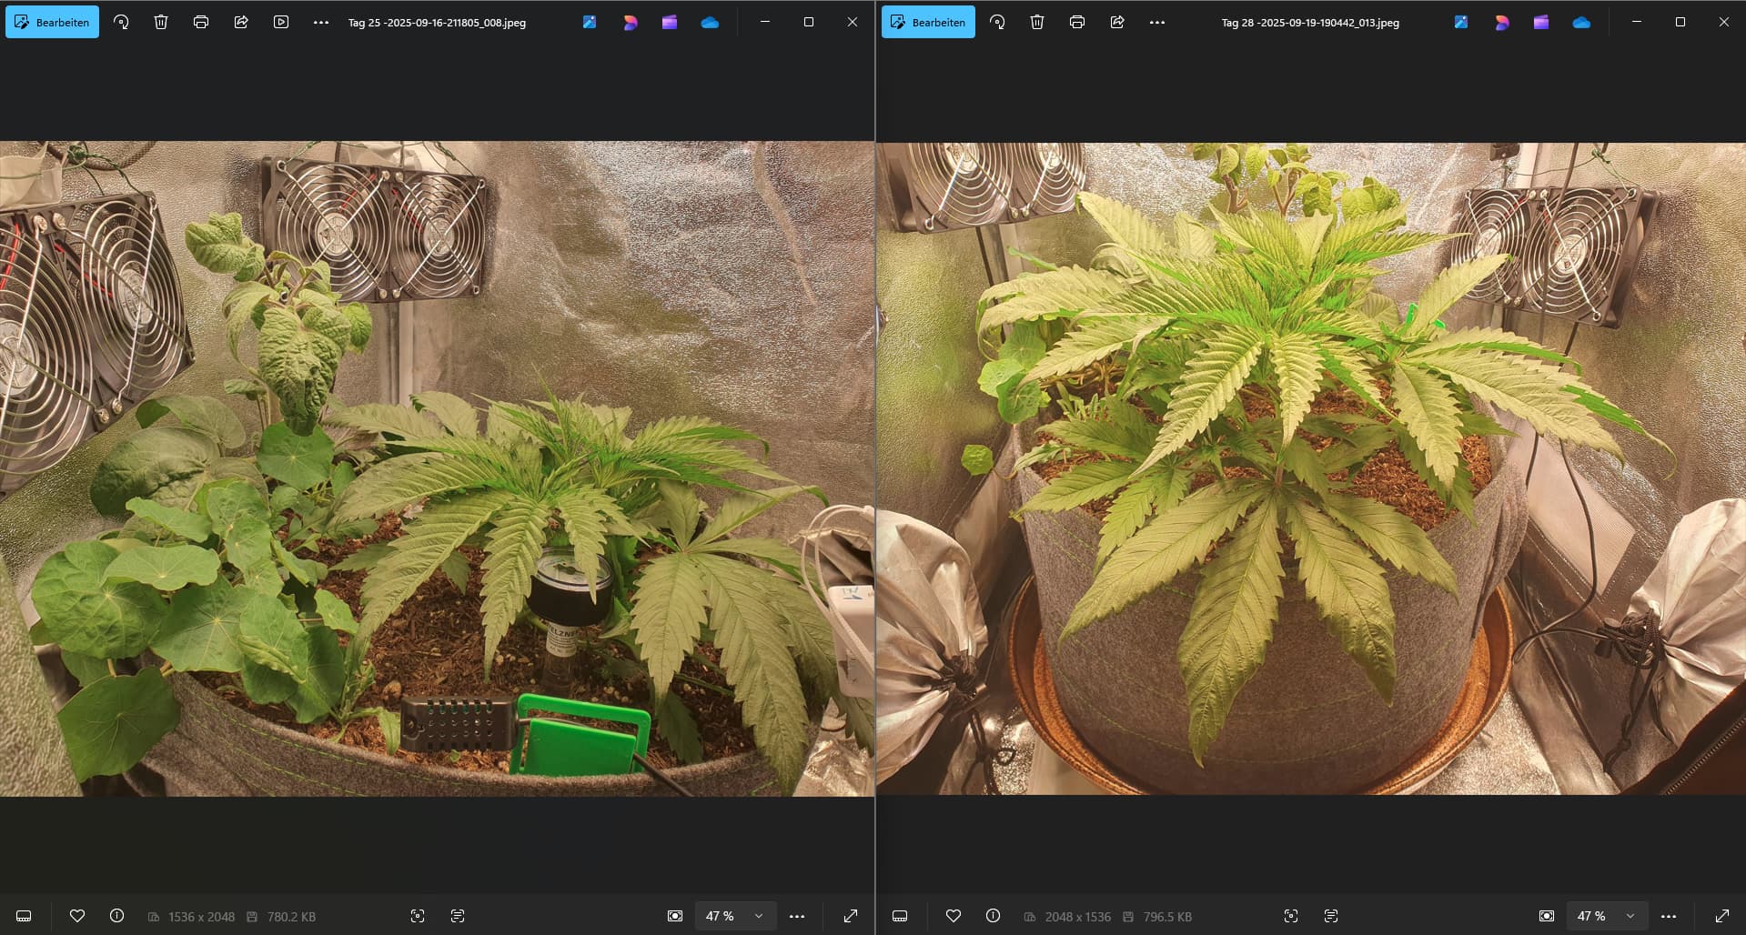Share the Tag 28 photo
The height and width of the screenshot is (935, 1746).
[x=1117, y=23]
